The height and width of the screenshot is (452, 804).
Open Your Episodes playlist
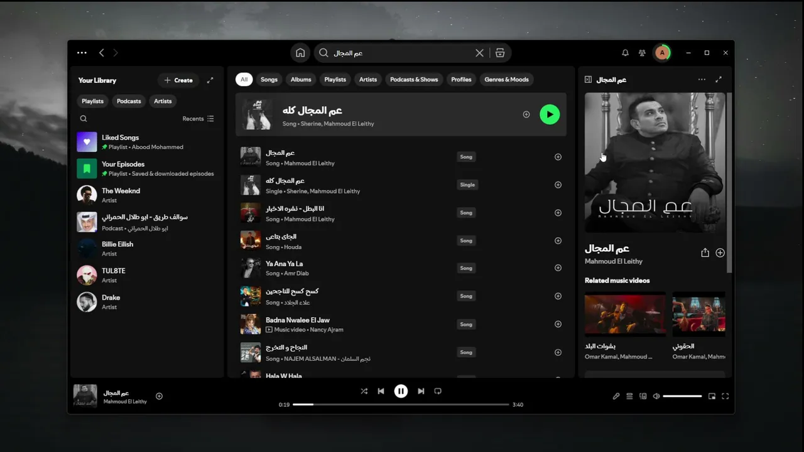[147, 168]
